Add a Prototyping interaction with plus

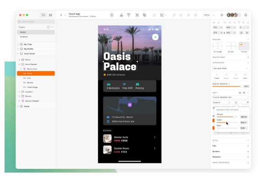(248, 57)
